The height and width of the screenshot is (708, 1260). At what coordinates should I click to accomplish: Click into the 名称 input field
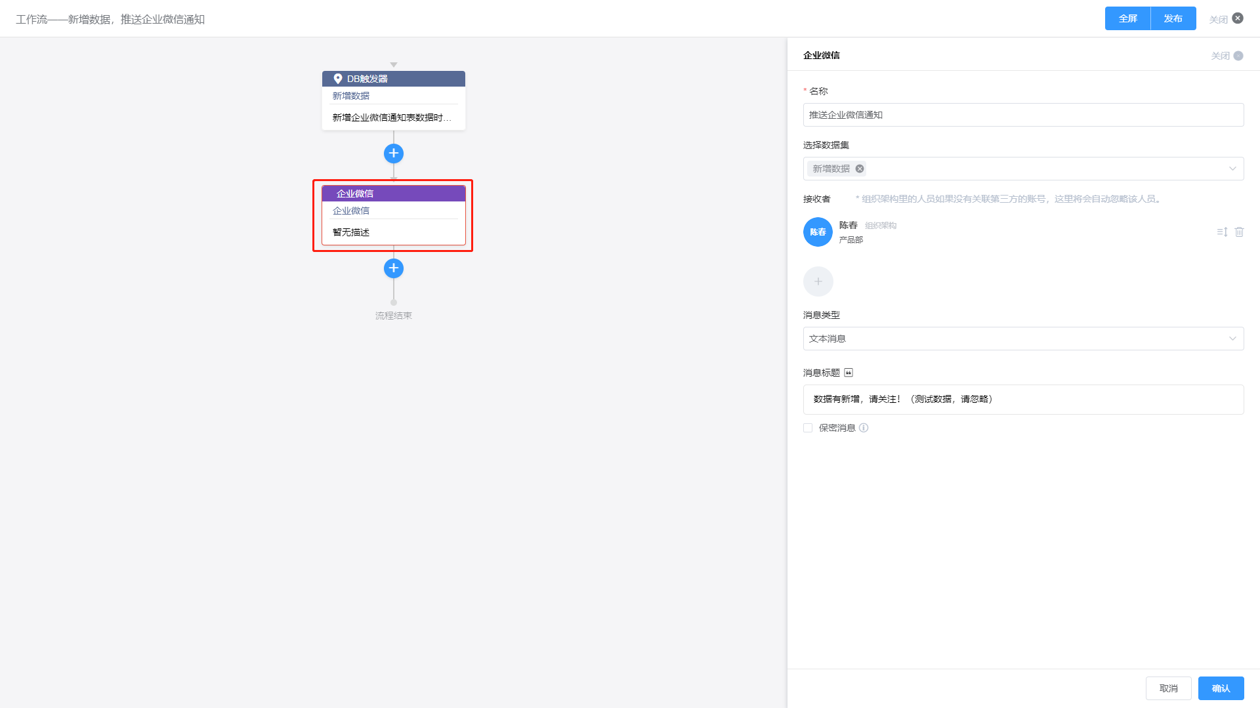(x=1024, y=115)
